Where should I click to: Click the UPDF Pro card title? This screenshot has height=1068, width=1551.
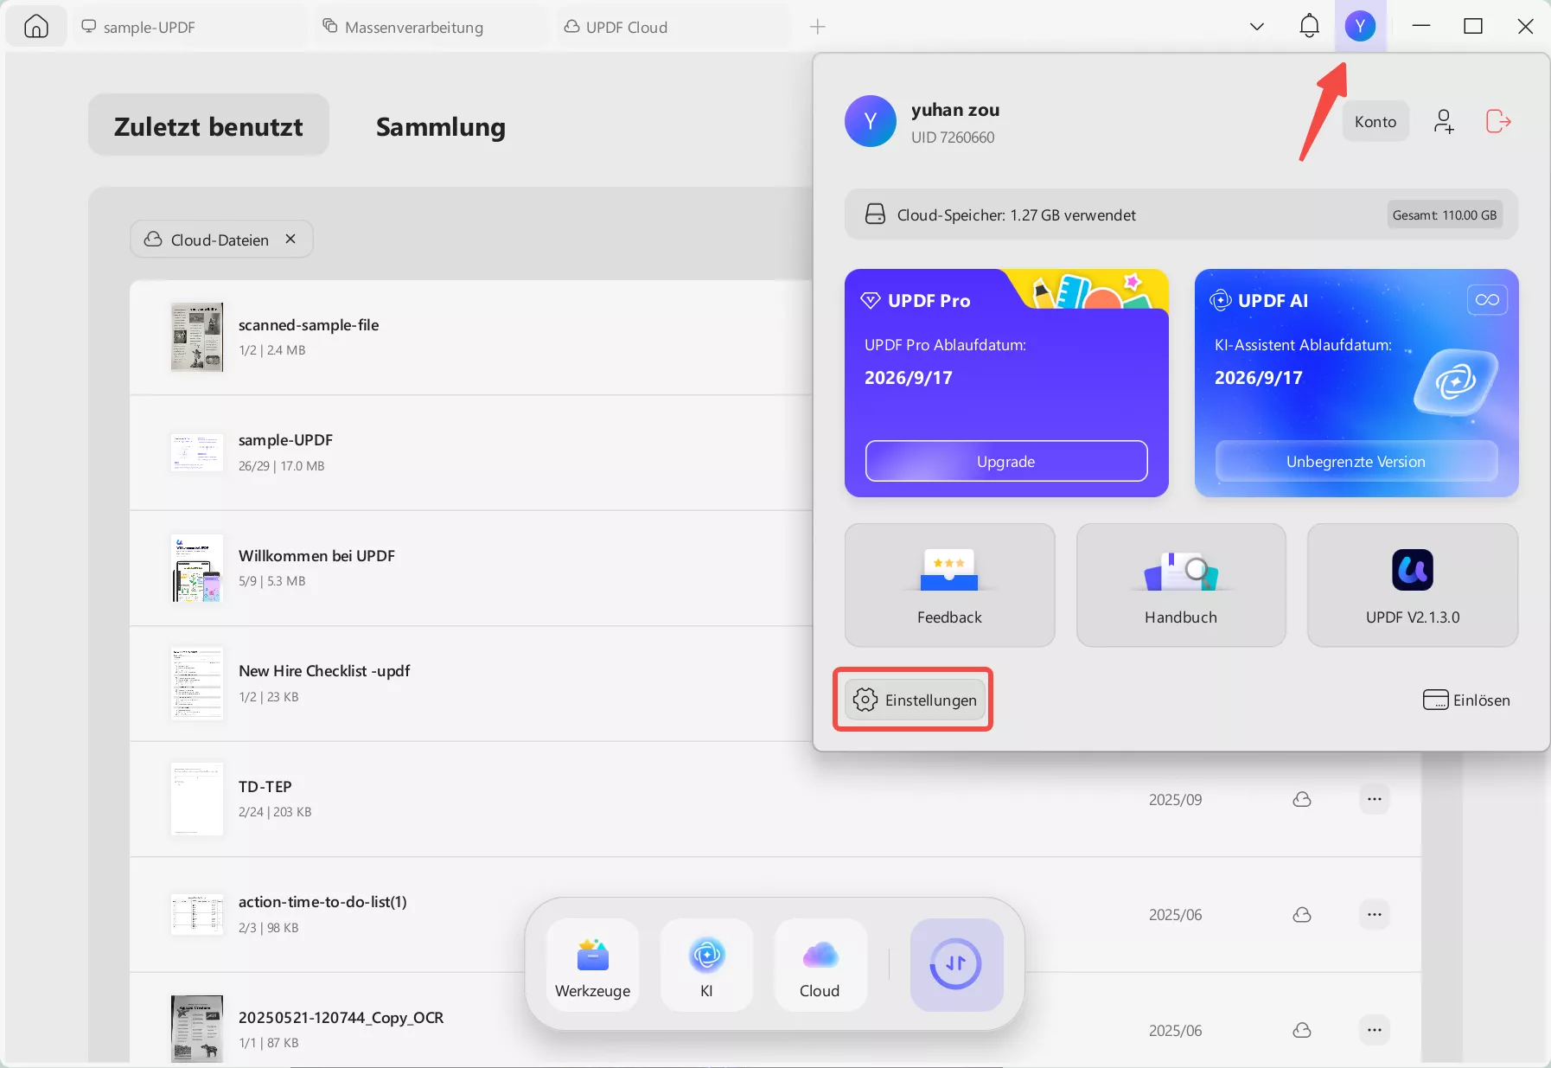pos(929,300)
